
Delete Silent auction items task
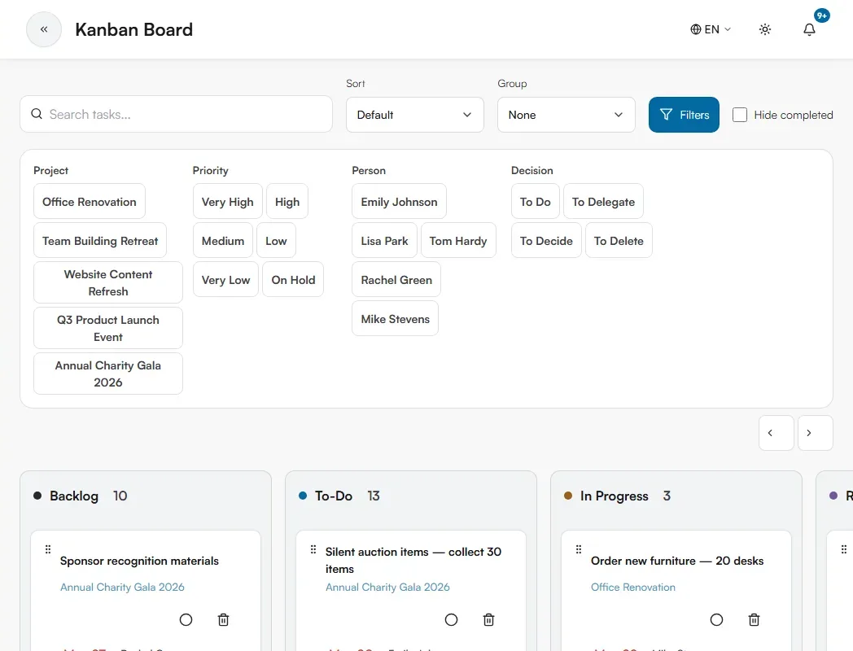488,619
